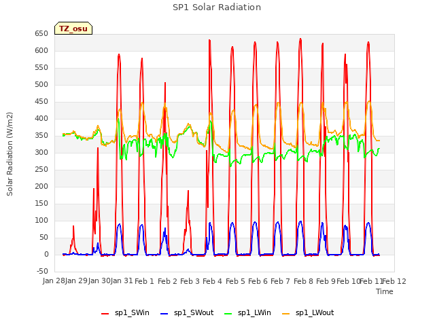The height and width of the screenshot is (326, 435).
Task: Click the blue sp1_SWout legend marker
Action: pos(164,314)
